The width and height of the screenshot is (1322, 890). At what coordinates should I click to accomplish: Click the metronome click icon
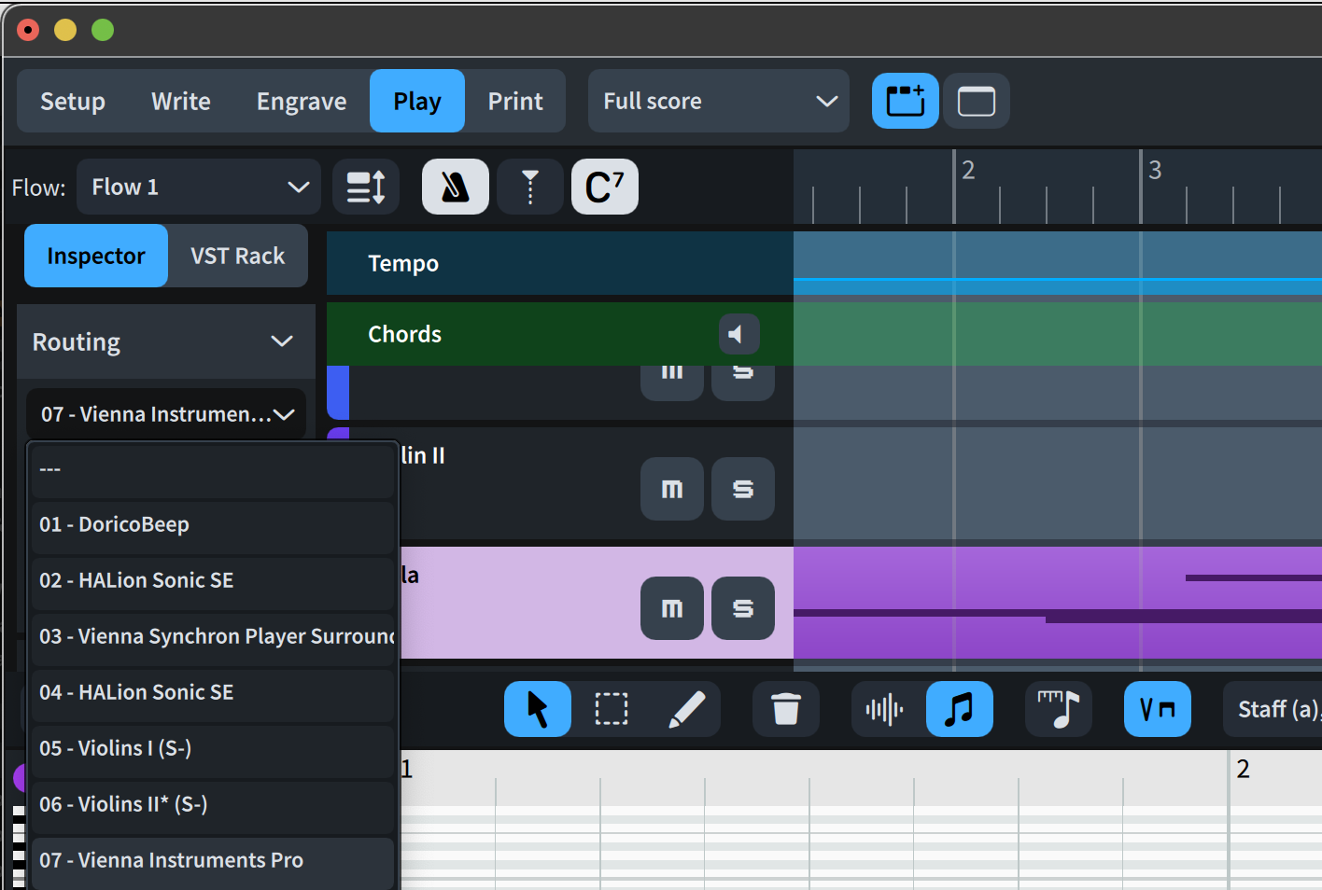[455, 188]
